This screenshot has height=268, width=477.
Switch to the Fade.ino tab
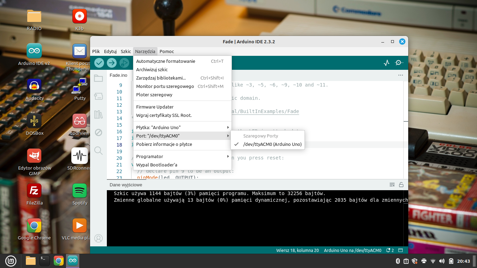pyautogui.click(x=119, y=75)
